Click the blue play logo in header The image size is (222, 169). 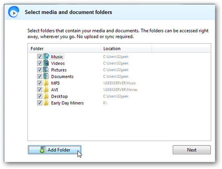click(x=14, y=12)
